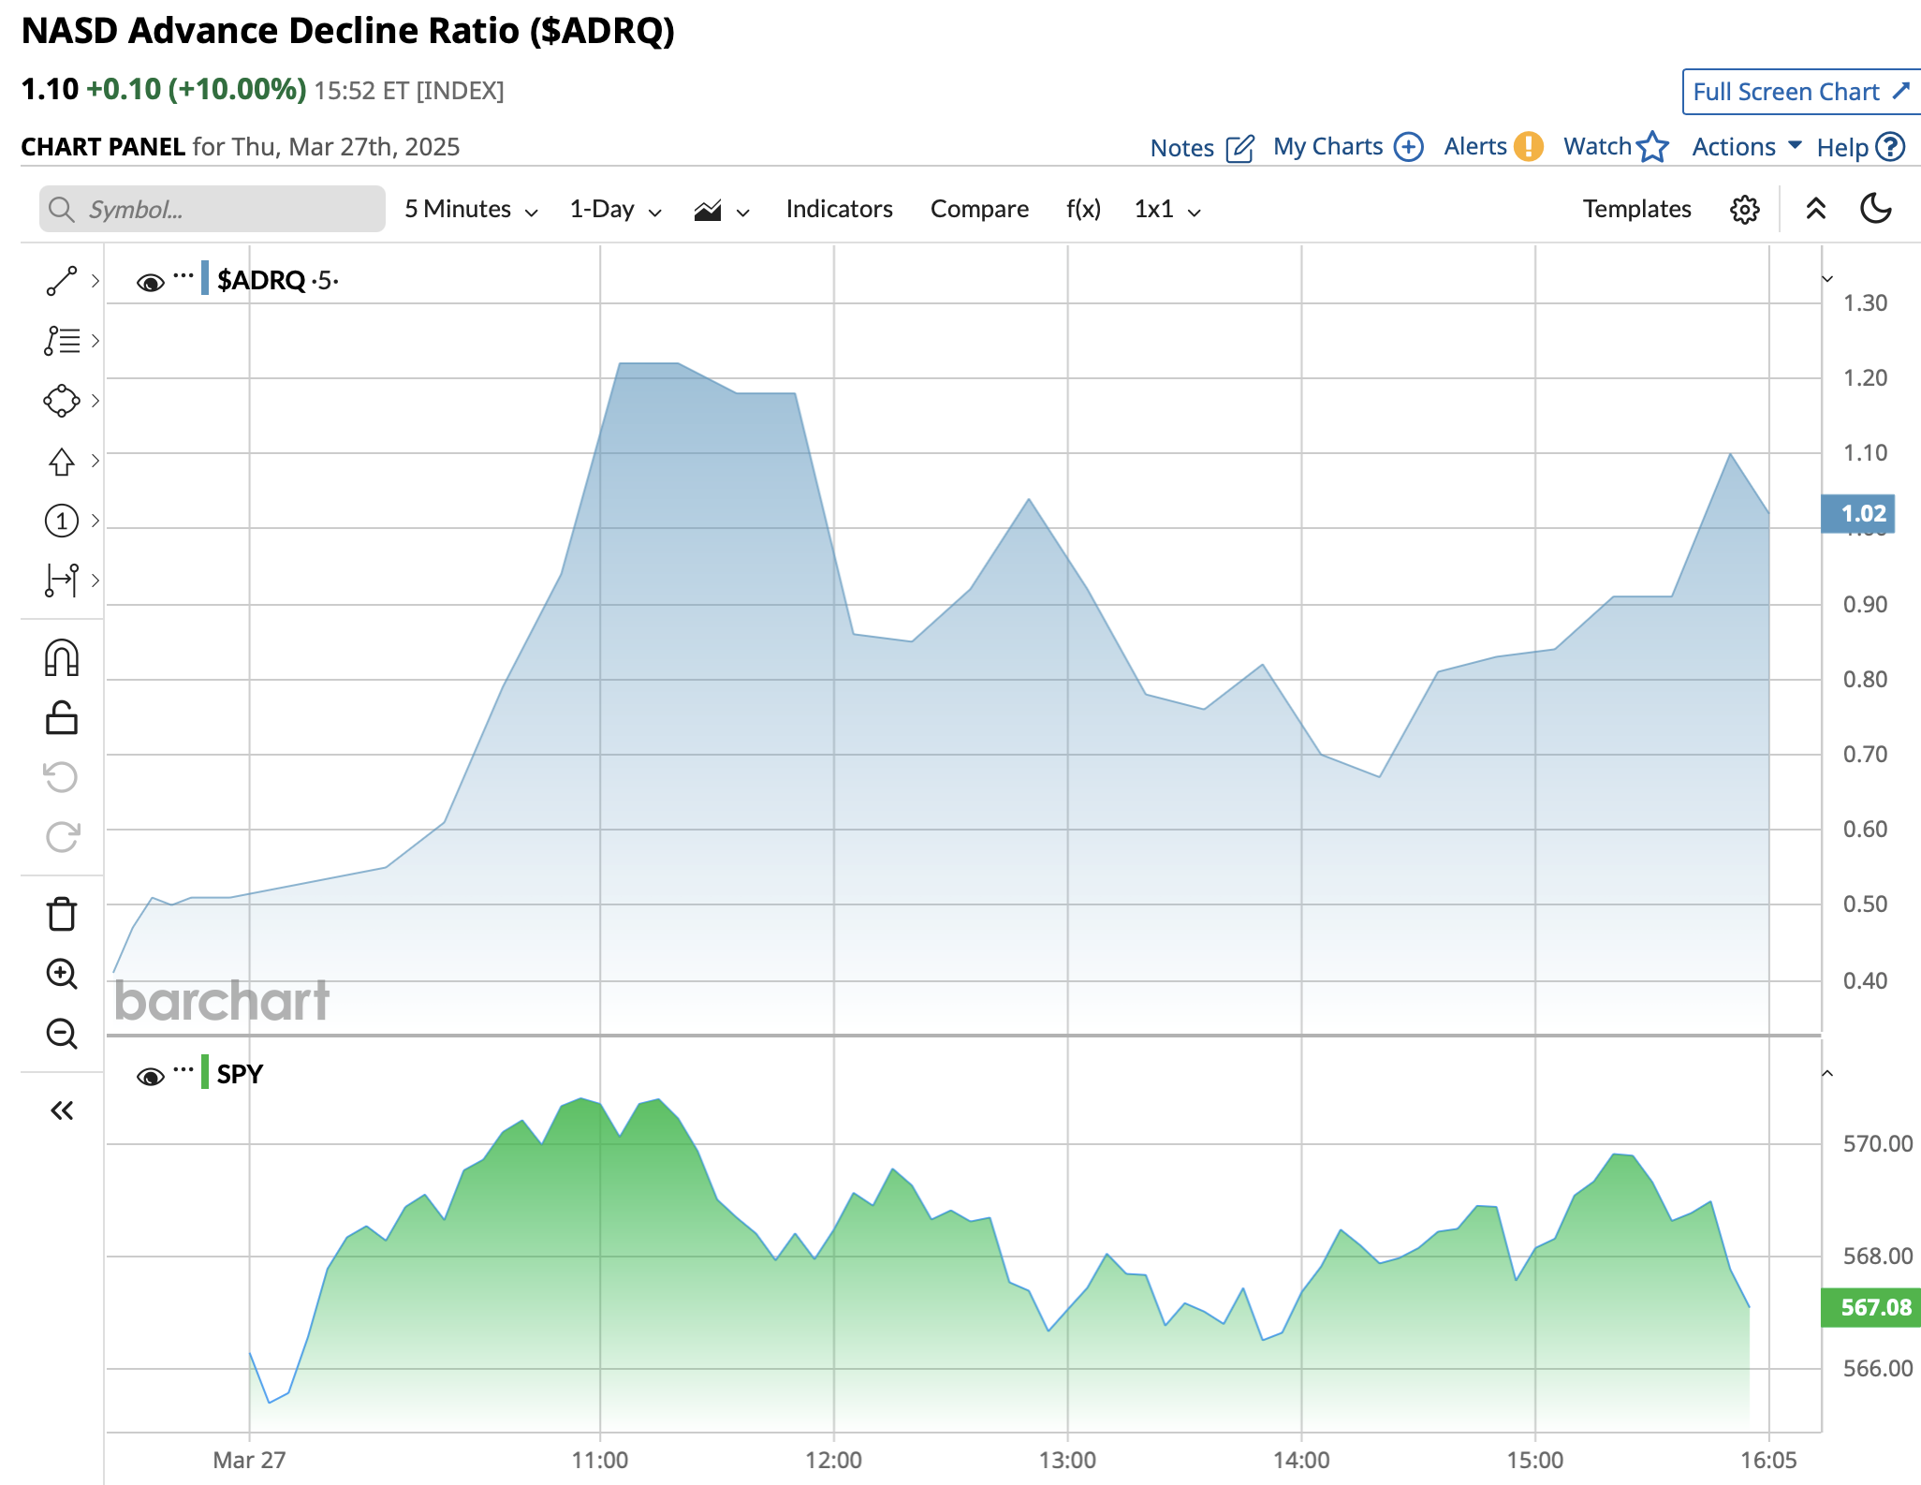Image resolution: width=1921 pixels, height=1485 pixels.
Task: Open the 5 Minutes interval dropdown
Action: (471, 210)
